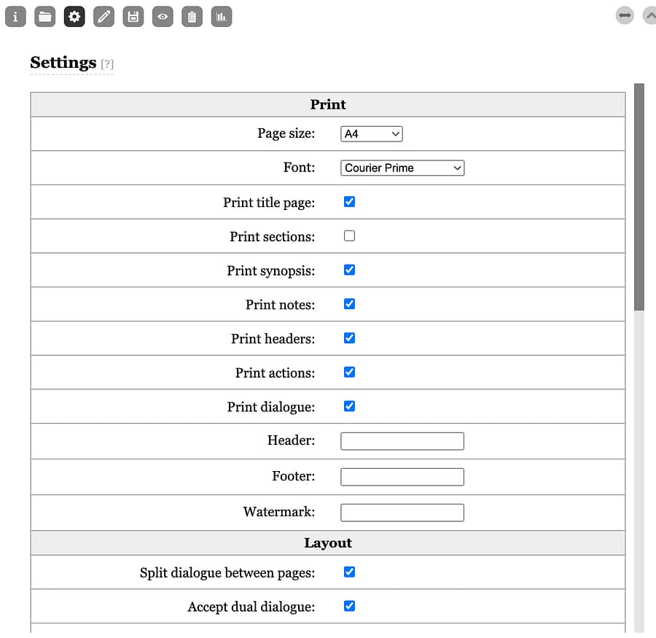This screenshot has width=656, height=638.
Task: Open the editor pencil icon
Action: (x=104, y=16)
